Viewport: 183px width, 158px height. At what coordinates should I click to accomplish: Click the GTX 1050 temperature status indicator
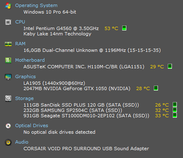[x=156, y=88]
